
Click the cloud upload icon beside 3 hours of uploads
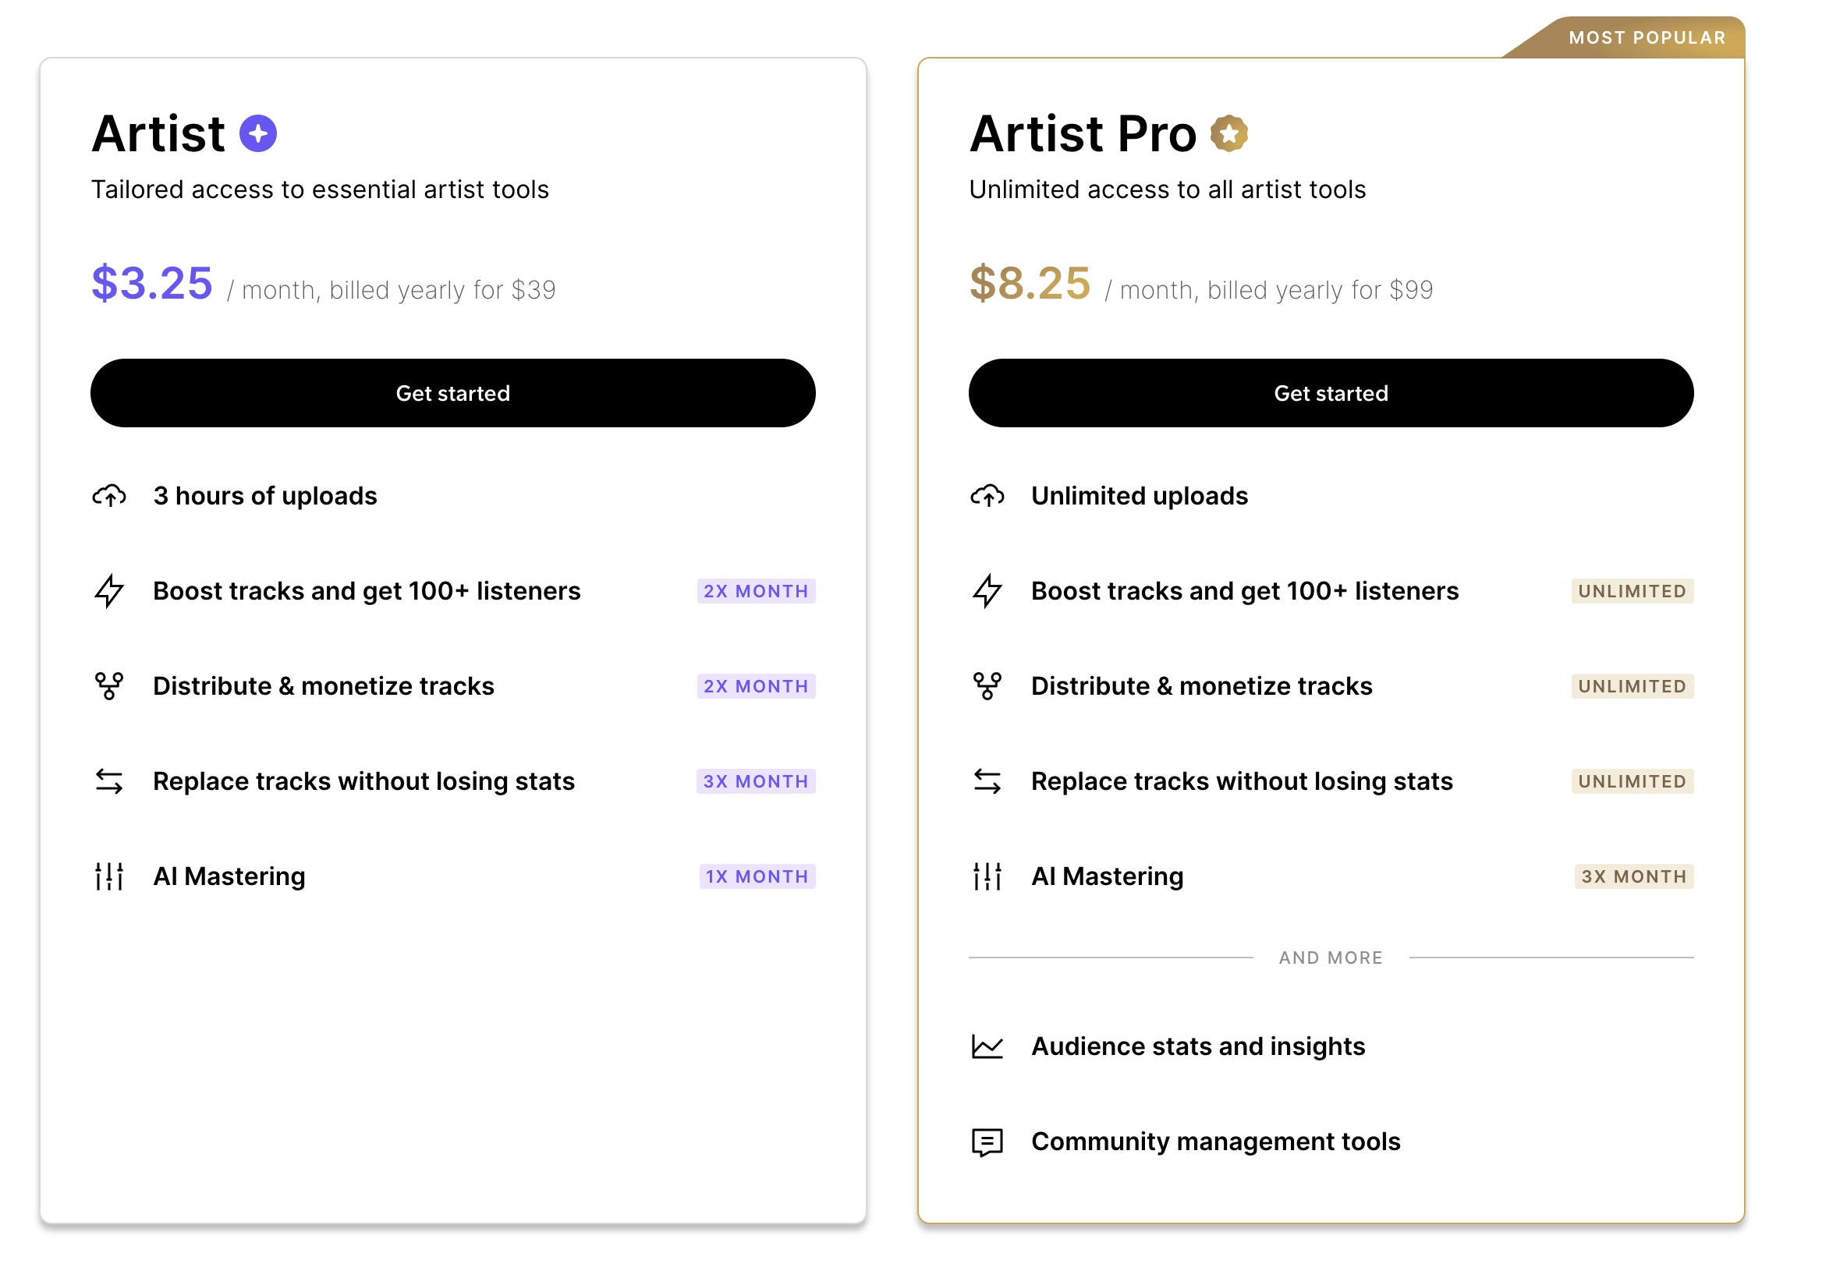[109, 495]
